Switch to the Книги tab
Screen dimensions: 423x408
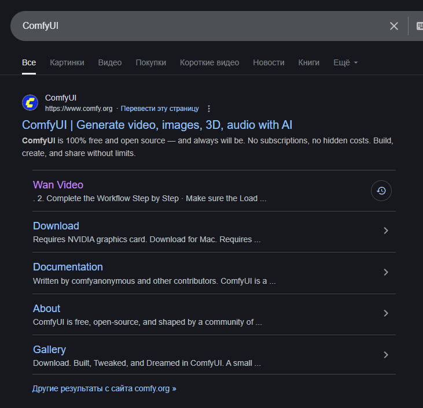pos(308,62)
